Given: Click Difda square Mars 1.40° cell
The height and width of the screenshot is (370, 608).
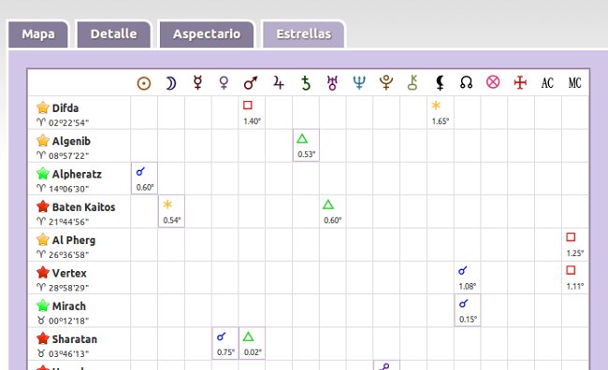Looking at the screenshot, I should tap(252, 113).
